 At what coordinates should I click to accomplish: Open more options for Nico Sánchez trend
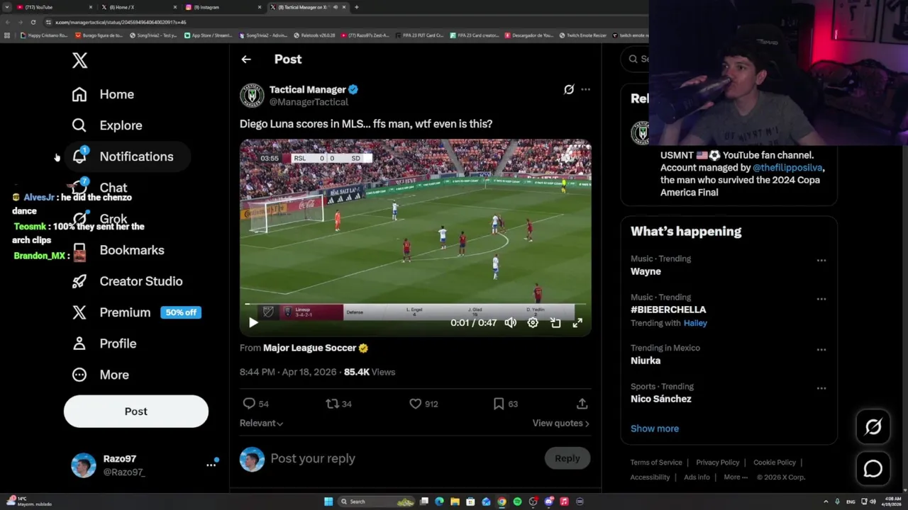(x=821, y=388)
